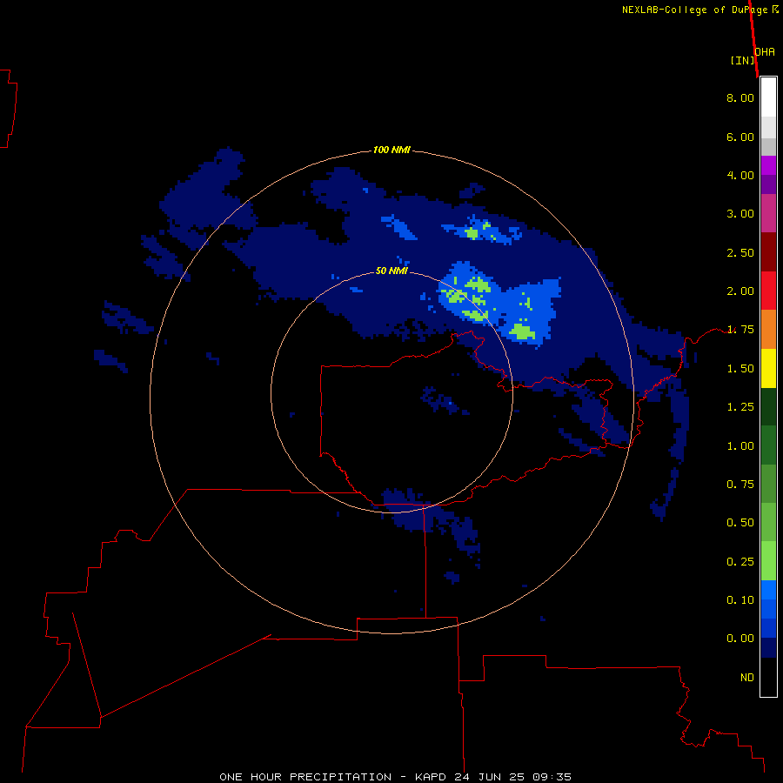Select the navy swatch below 0.00

point(768,647)
